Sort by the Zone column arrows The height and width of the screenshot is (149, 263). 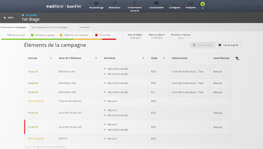click(164, 58)
